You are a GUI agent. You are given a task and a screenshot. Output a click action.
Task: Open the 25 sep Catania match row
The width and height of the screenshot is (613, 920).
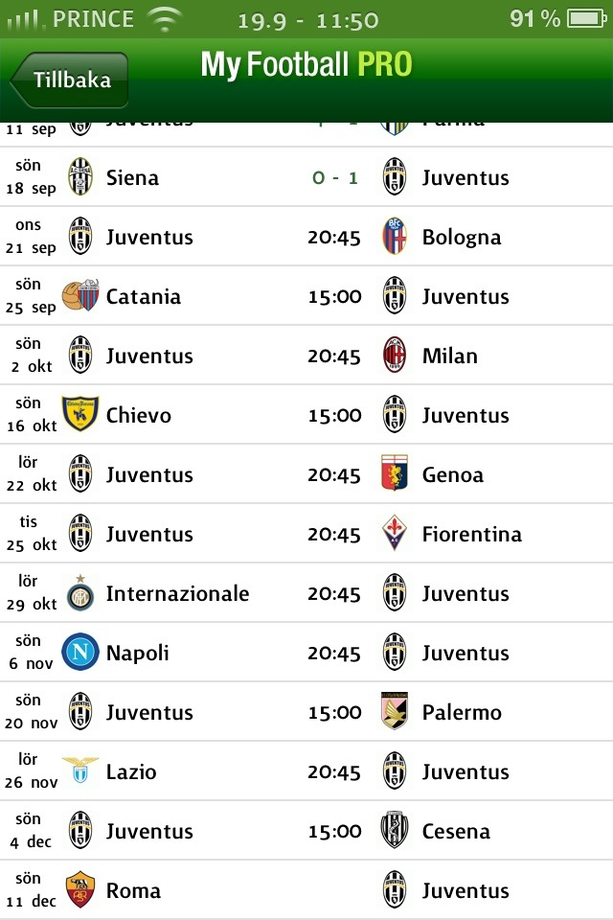coord(306,296)
